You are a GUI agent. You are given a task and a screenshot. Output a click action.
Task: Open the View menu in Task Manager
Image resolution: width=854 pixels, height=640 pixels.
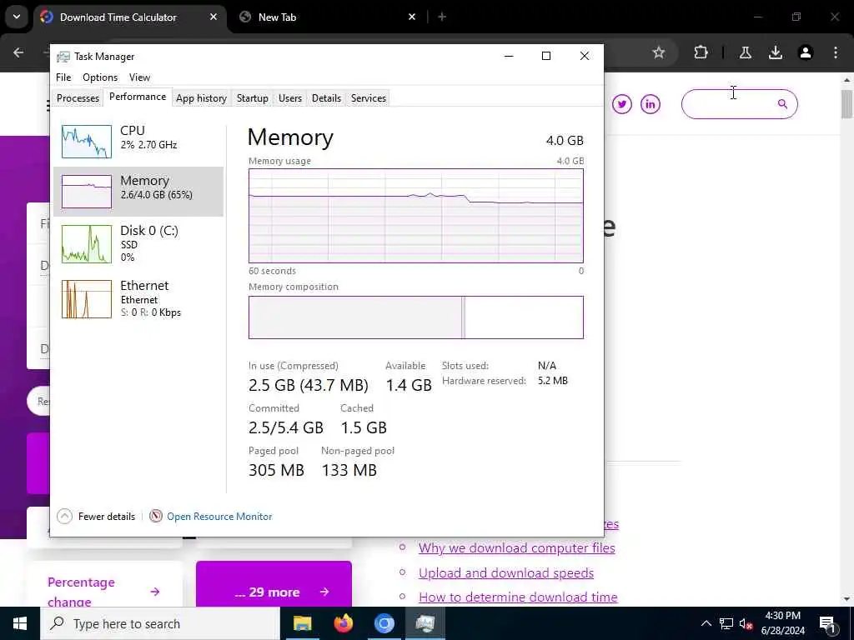coord(139,77)
